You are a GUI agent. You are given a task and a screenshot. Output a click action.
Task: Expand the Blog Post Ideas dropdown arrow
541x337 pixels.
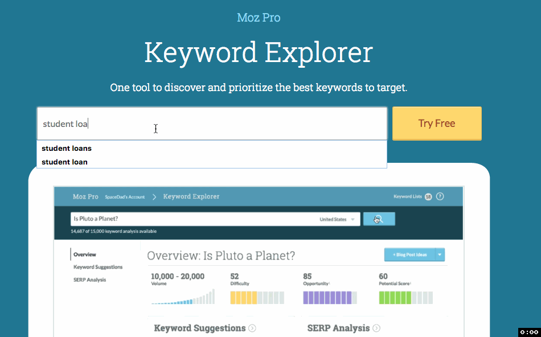[x=440, y=254]
